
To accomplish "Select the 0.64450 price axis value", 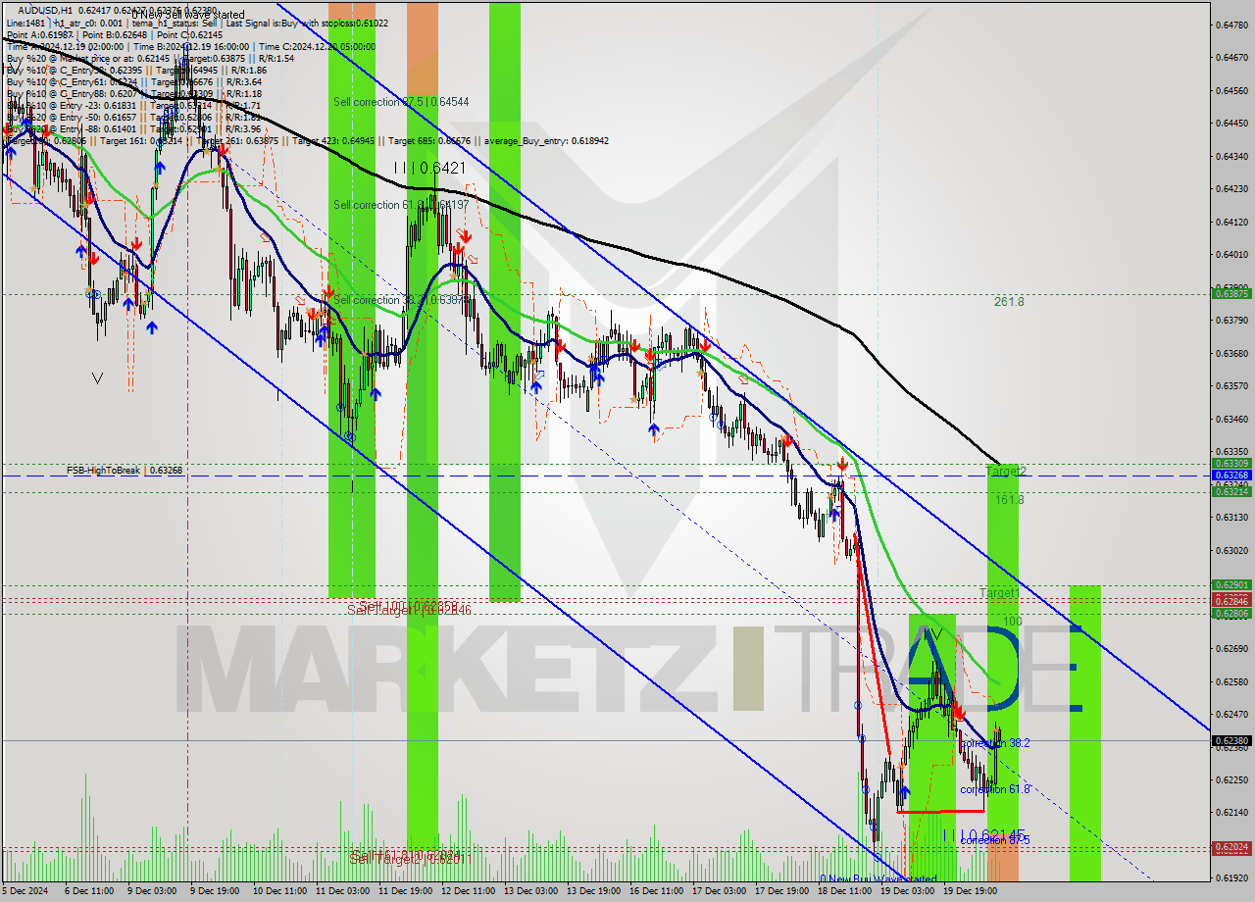I will (x=1231, y=124).
